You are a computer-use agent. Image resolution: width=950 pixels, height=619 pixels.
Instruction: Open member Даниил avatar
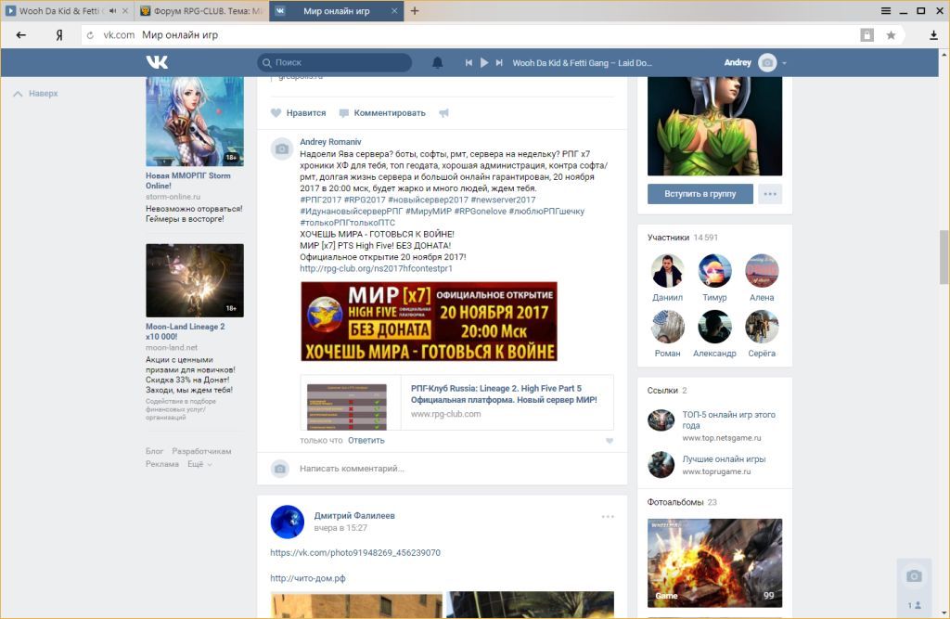tap(668, 270)
